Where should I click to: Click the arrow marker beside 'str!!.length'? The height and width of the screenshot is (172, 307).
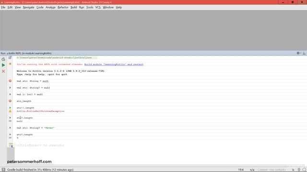(x=10, y=107)
